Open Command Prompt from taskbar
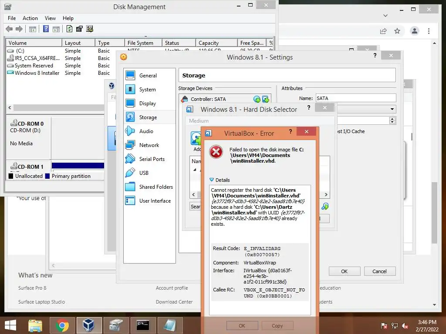The width and height of the screenshot is (446, 334). [143, 325]
